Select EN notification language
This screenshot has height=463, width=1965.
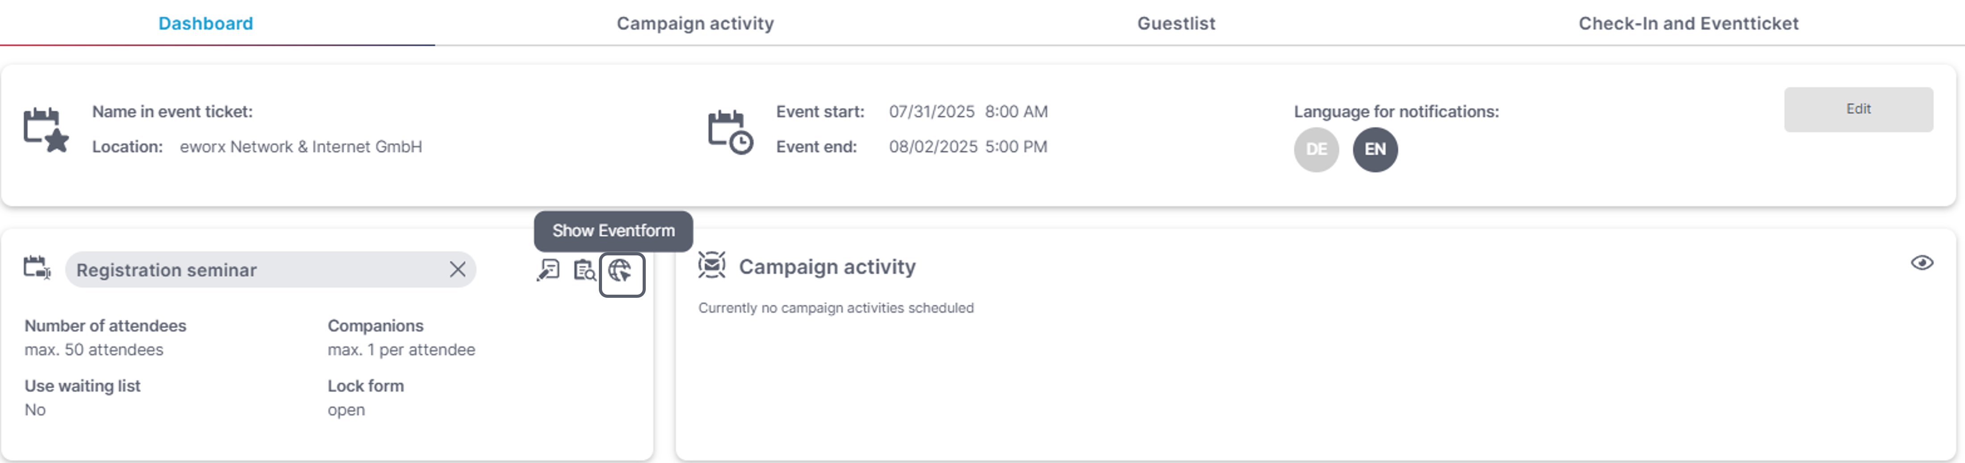tap(1375, 150)
